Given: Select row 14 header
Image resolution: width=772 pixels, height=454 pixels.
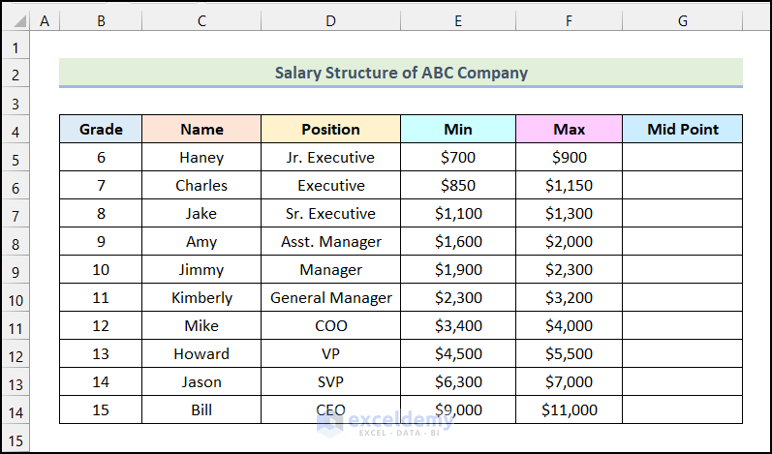Looking at the screenshot, I should (15, 410).
